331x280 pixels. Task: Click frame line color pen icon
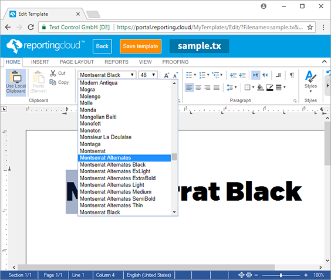pos(269,87)
